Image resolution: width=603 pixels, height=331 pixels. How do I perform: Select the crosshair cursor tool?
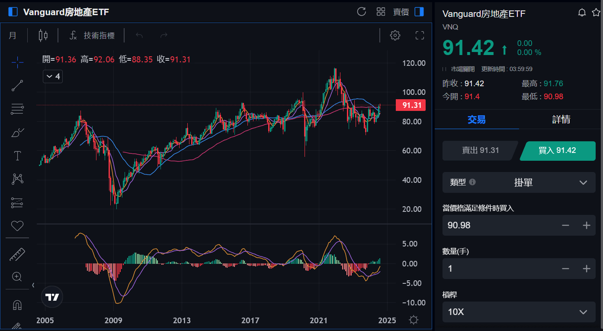[x=17, y=62]
